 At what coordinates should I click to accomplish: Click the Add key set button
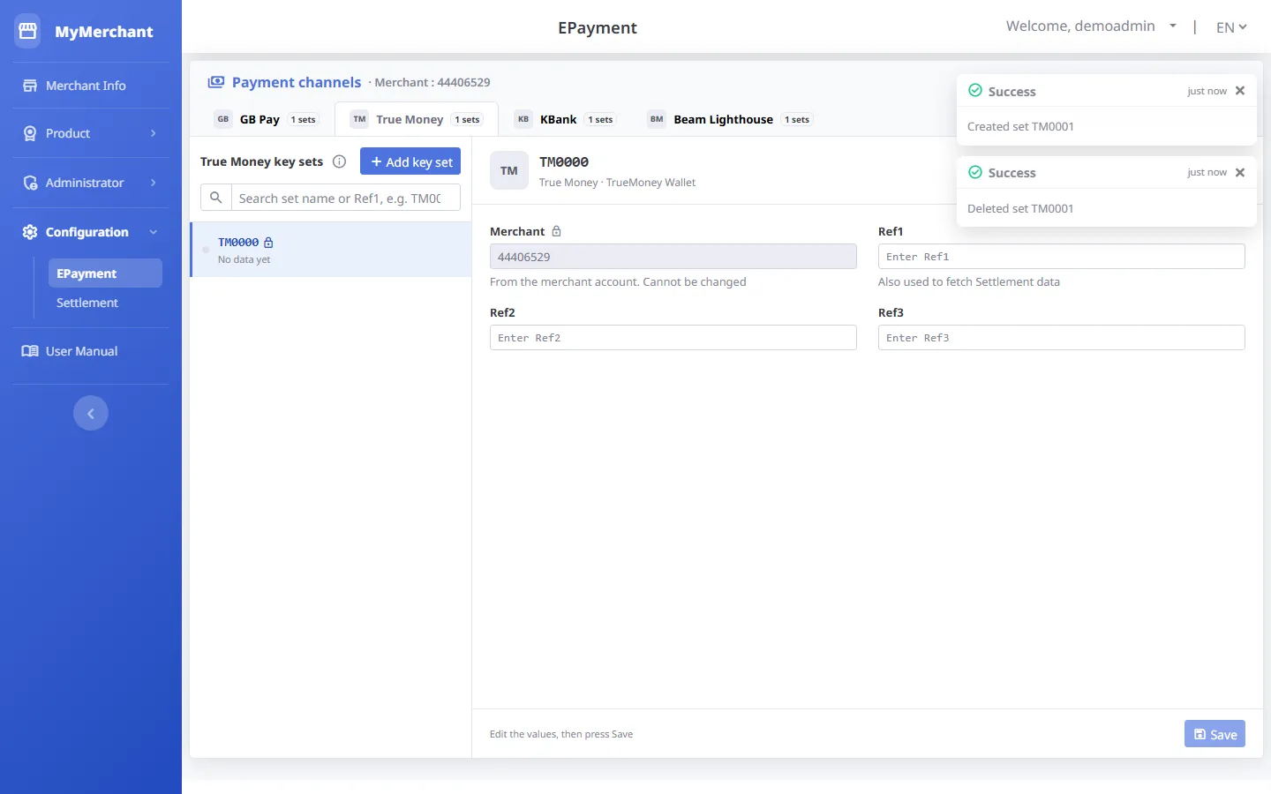pos(410,161)
